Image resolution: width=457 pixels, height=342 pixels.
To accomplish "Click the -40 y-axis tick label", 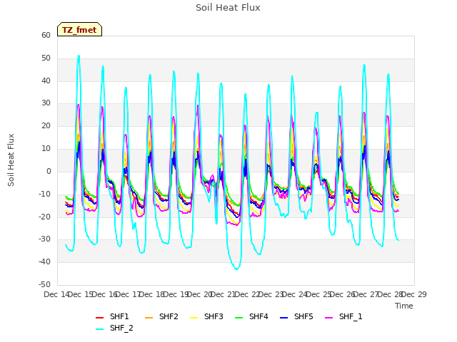I will coord(45,261).
